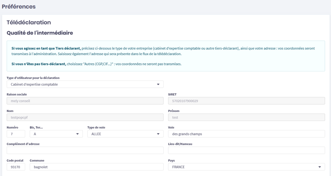Click the empty 'Complément d'adresse' input
This screenshot has height=176, width=331.
pyautogui.click(x=85, y=150)
